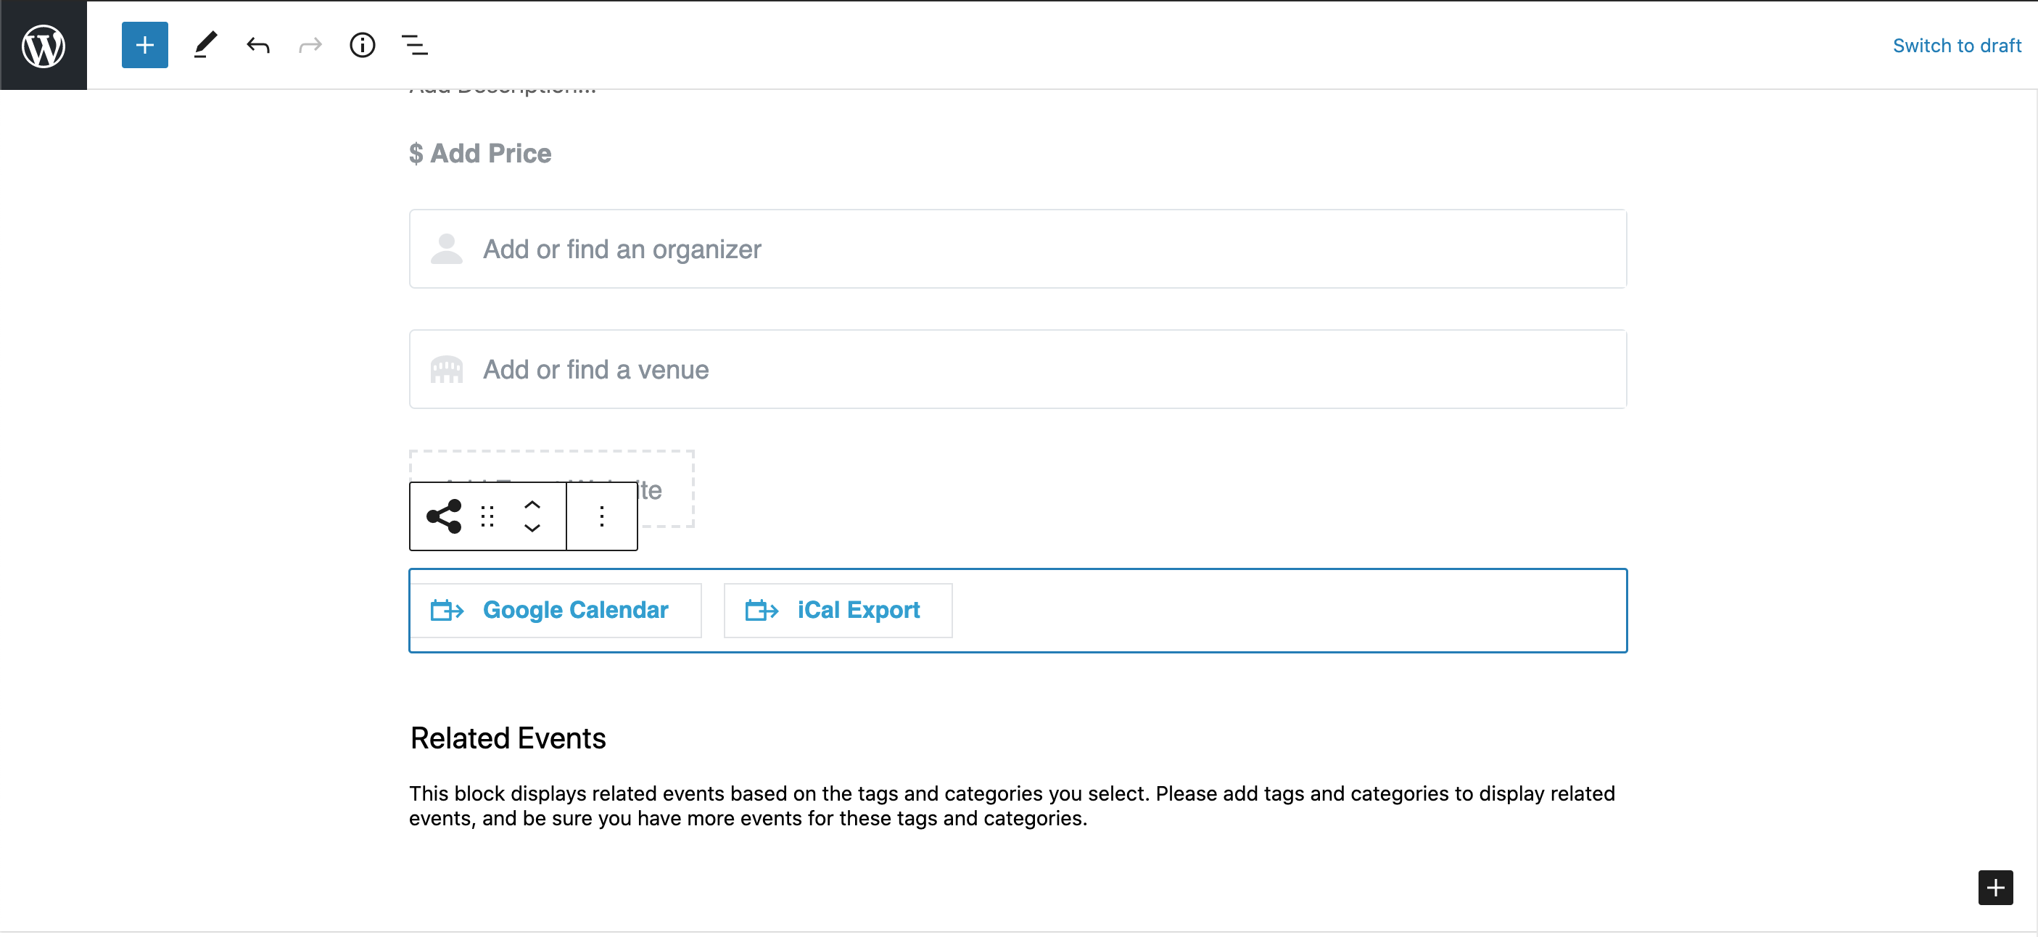Open the List View outline
The image size is (2038, 937).
[415, 45]
